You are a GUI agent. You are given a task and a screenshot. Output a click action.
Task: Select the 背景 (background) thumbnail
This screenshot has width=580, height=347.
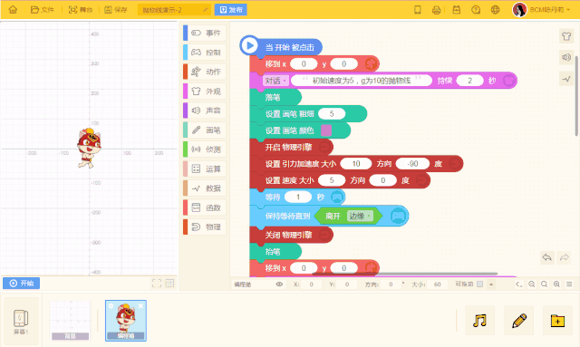point(70,321)
